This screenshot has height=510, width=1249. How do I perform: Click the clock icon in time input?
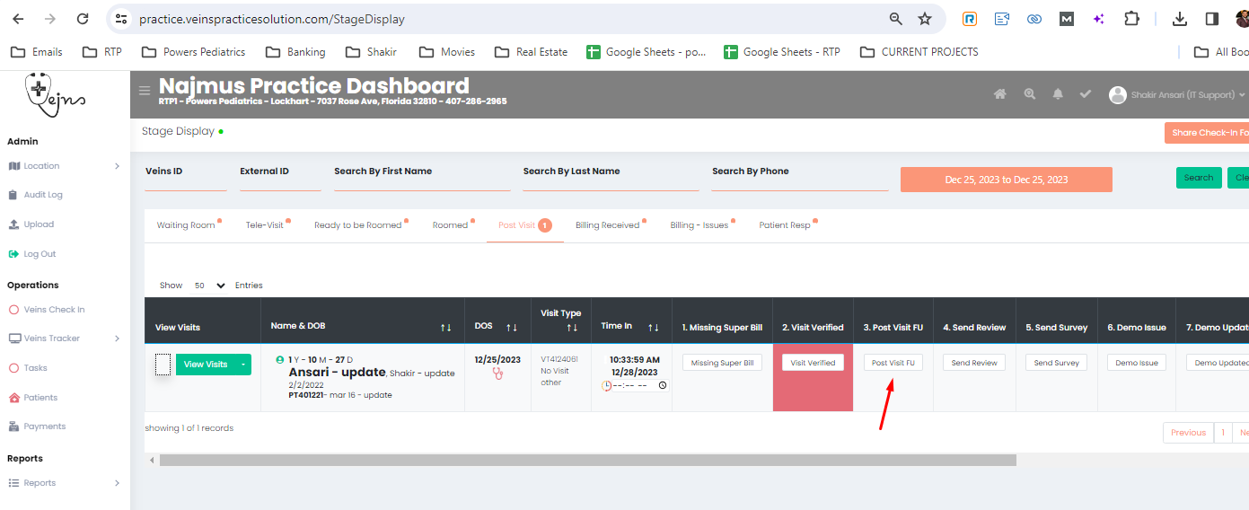coord(663,385)
